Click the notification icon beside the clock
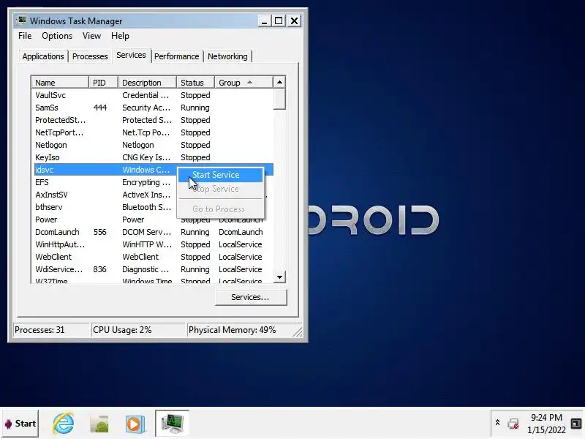Screen dimensions: 585x439 click(x=576, y=424)
